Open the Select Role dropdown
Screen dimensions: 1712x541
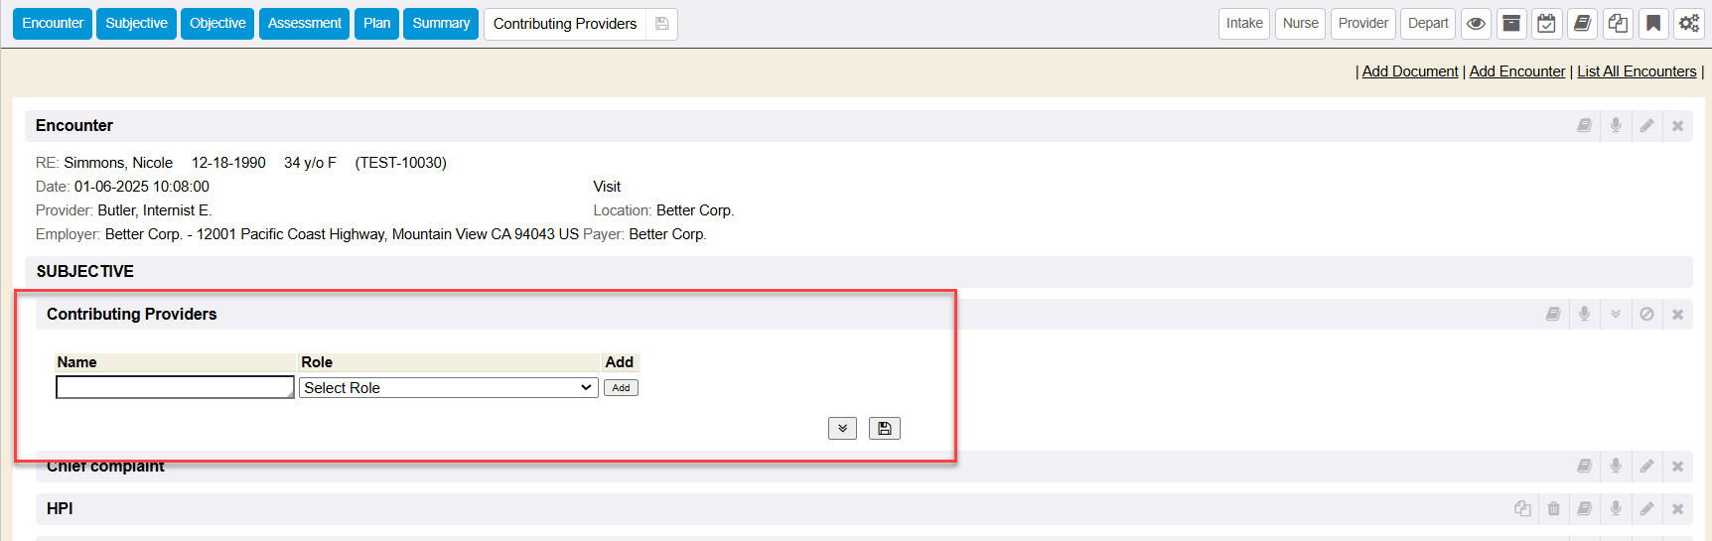click(448, 388)
